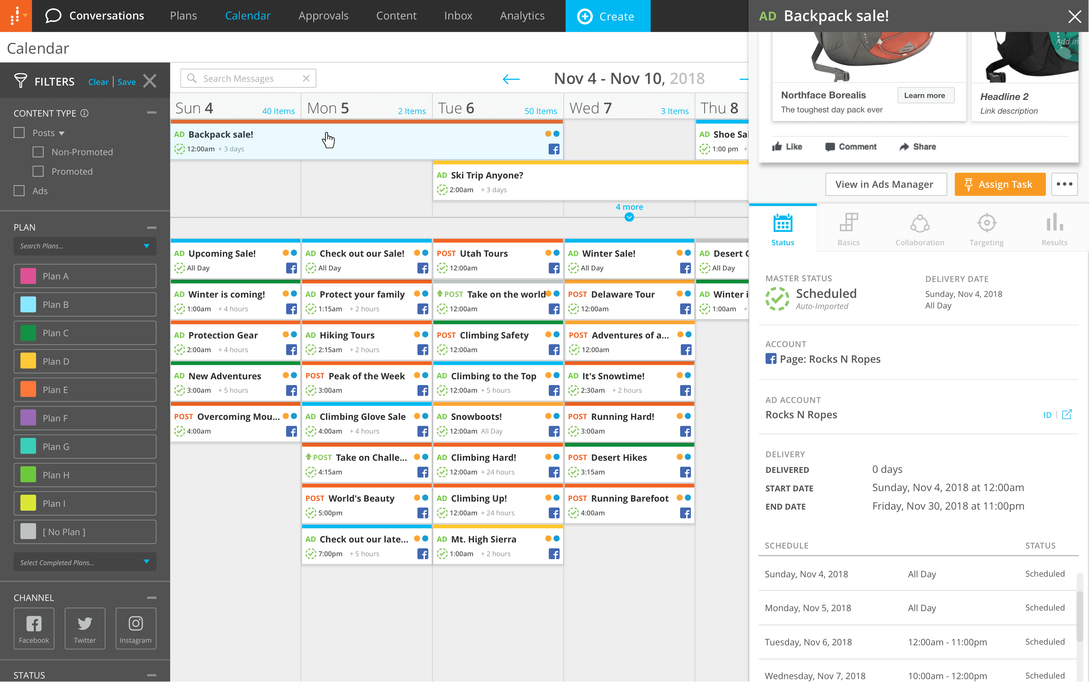Viewport: 1089px width, 682px height.
Task: Click the Save filters link
Action: [126, 82]
